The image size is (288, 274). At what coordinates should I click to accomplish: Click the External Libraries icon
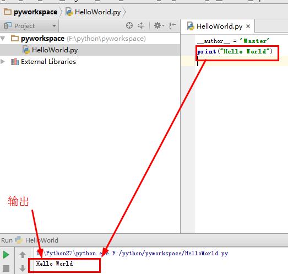pyautogui.click(x=15, y=62)
